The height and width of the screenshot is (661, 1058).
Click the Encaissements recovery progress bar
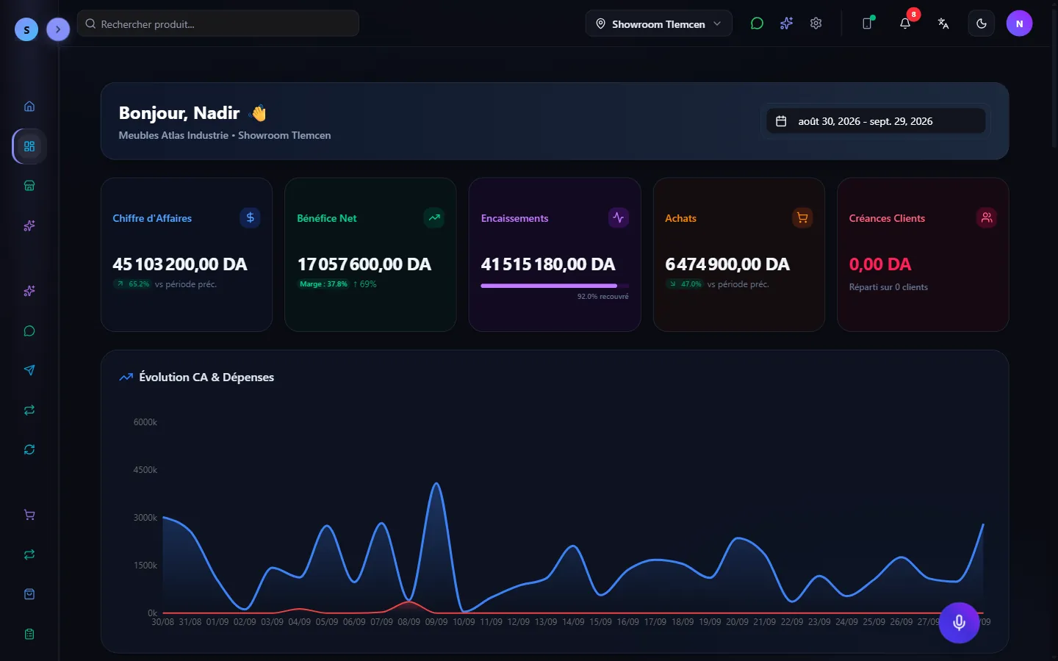click(555, 286)
